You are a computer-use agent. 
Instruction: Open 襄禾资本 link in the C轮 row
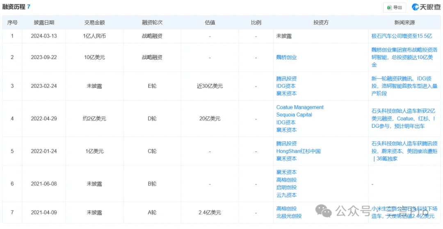click(x=286, y=159)
